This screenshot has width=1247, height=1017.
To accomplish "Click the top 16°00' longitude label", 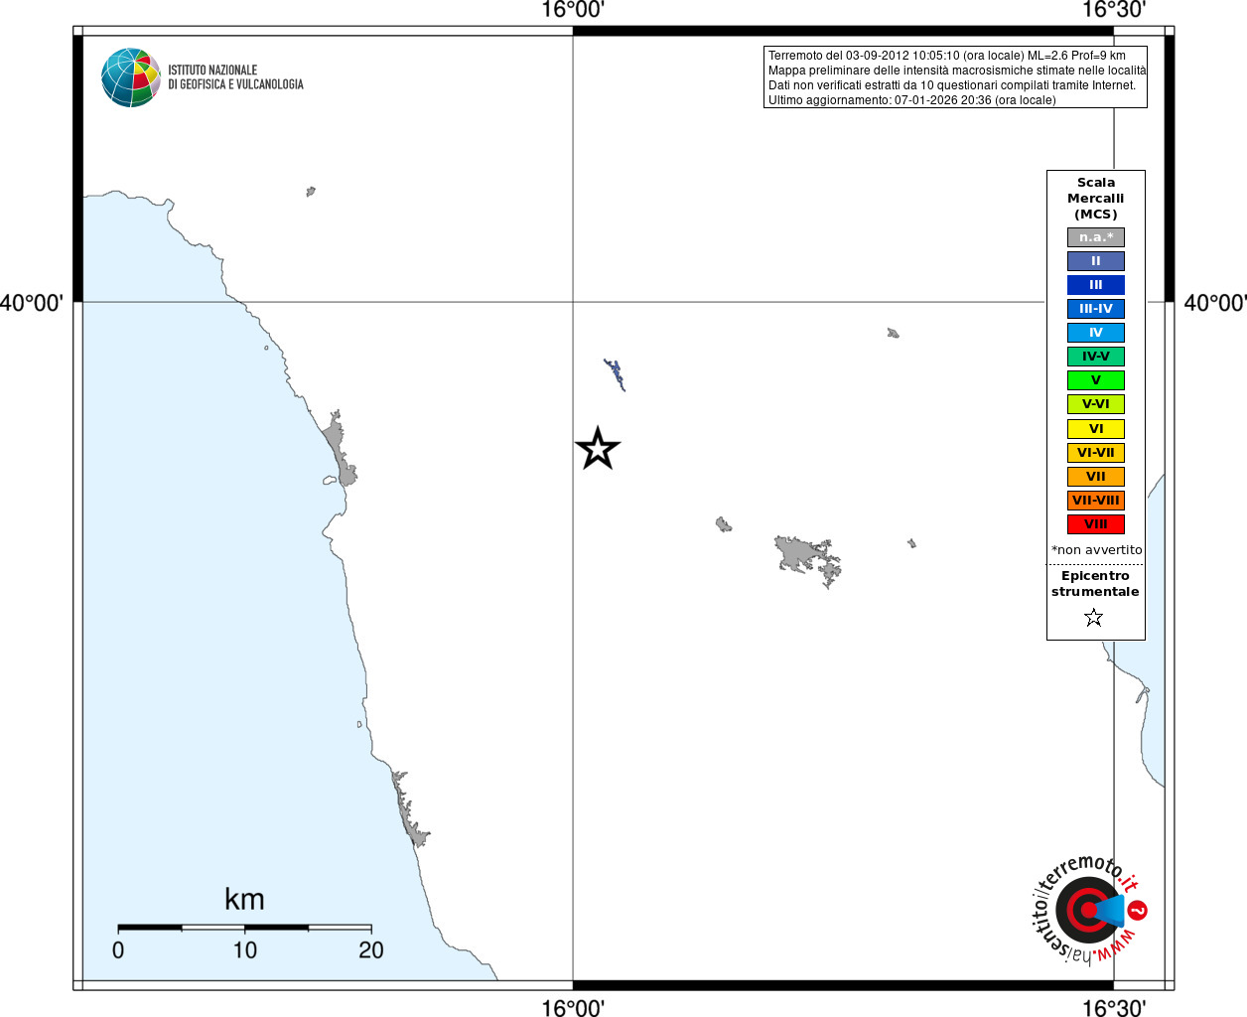I will click(x=573, y=10).
